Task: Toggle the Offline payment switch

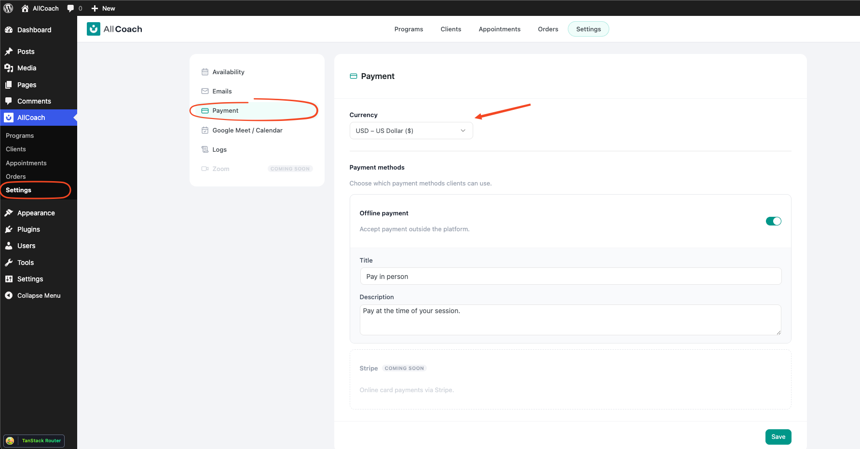Action: (773, 221)
